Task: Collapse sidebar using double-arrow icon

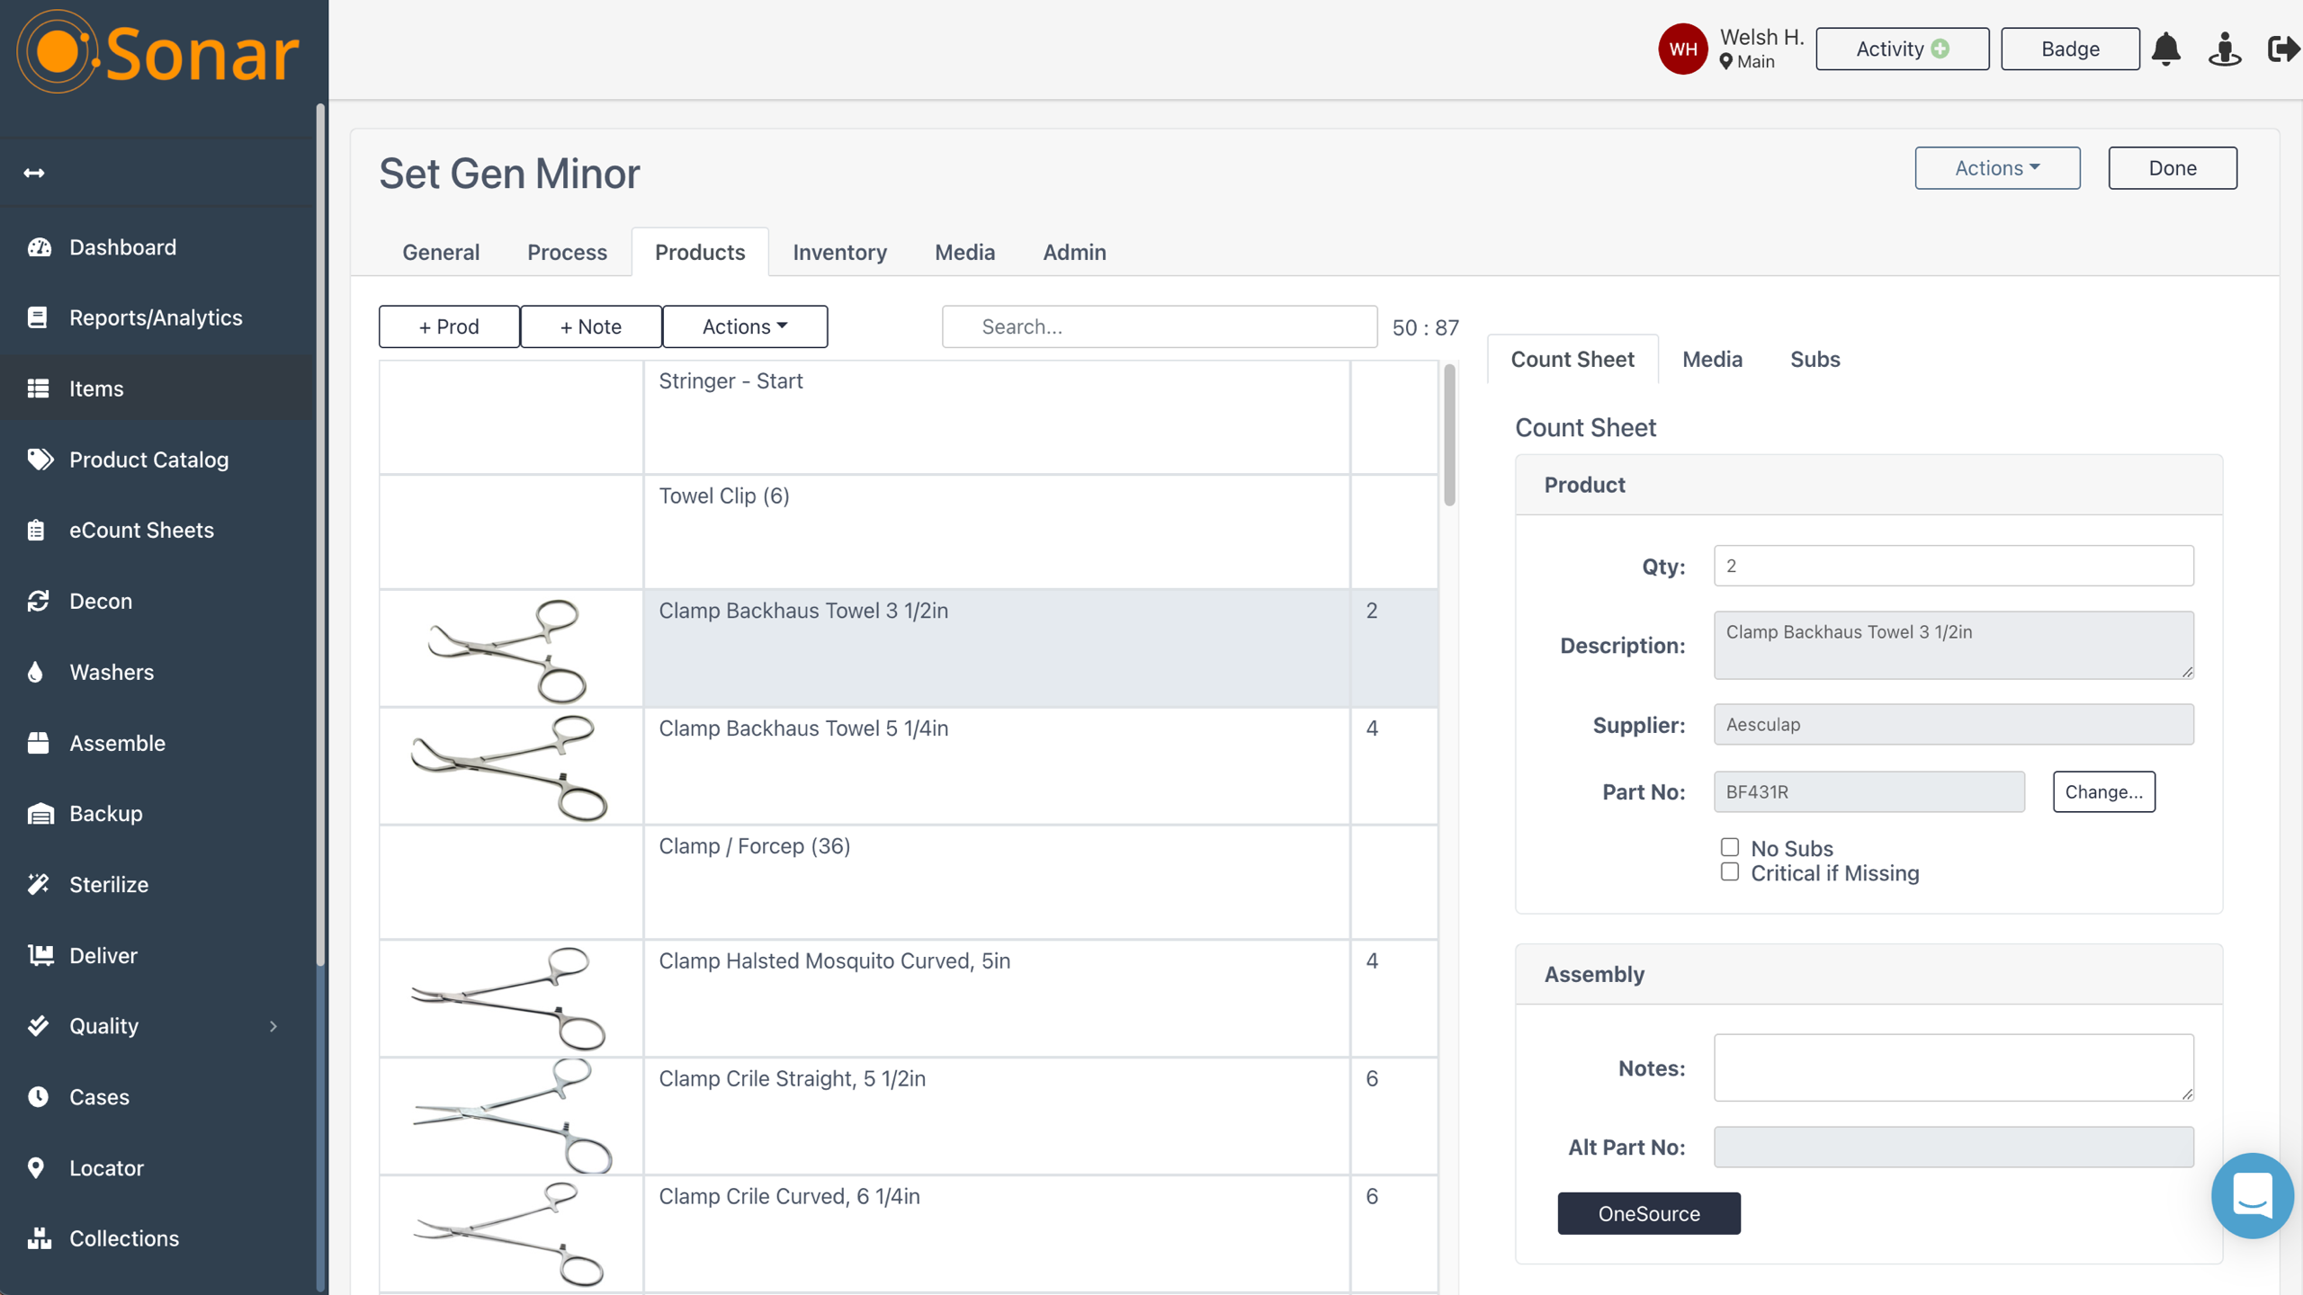Action: (34, 173)
